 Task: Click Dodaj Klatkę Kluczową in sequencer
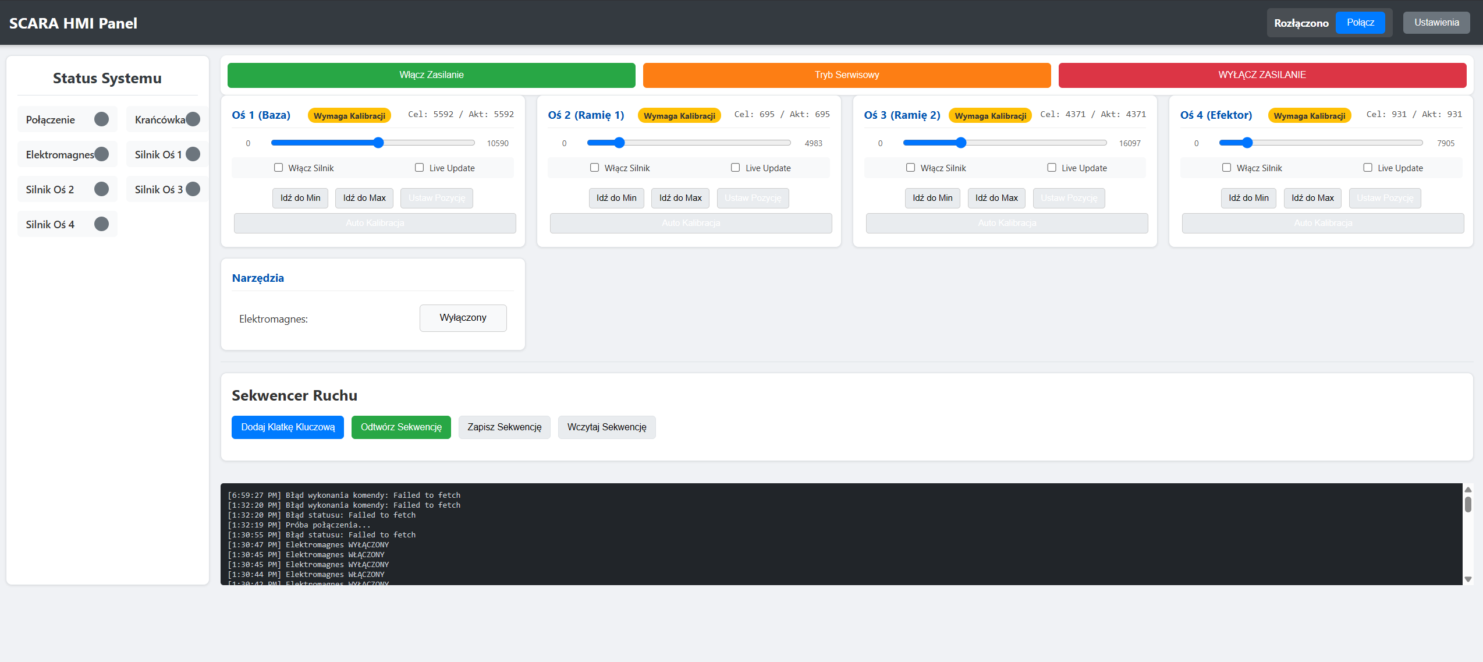click(x=288, y=427)
